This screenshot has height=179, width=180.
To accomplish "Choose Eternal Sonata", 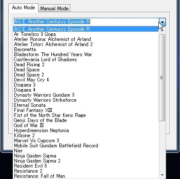I will click(86, 105).
